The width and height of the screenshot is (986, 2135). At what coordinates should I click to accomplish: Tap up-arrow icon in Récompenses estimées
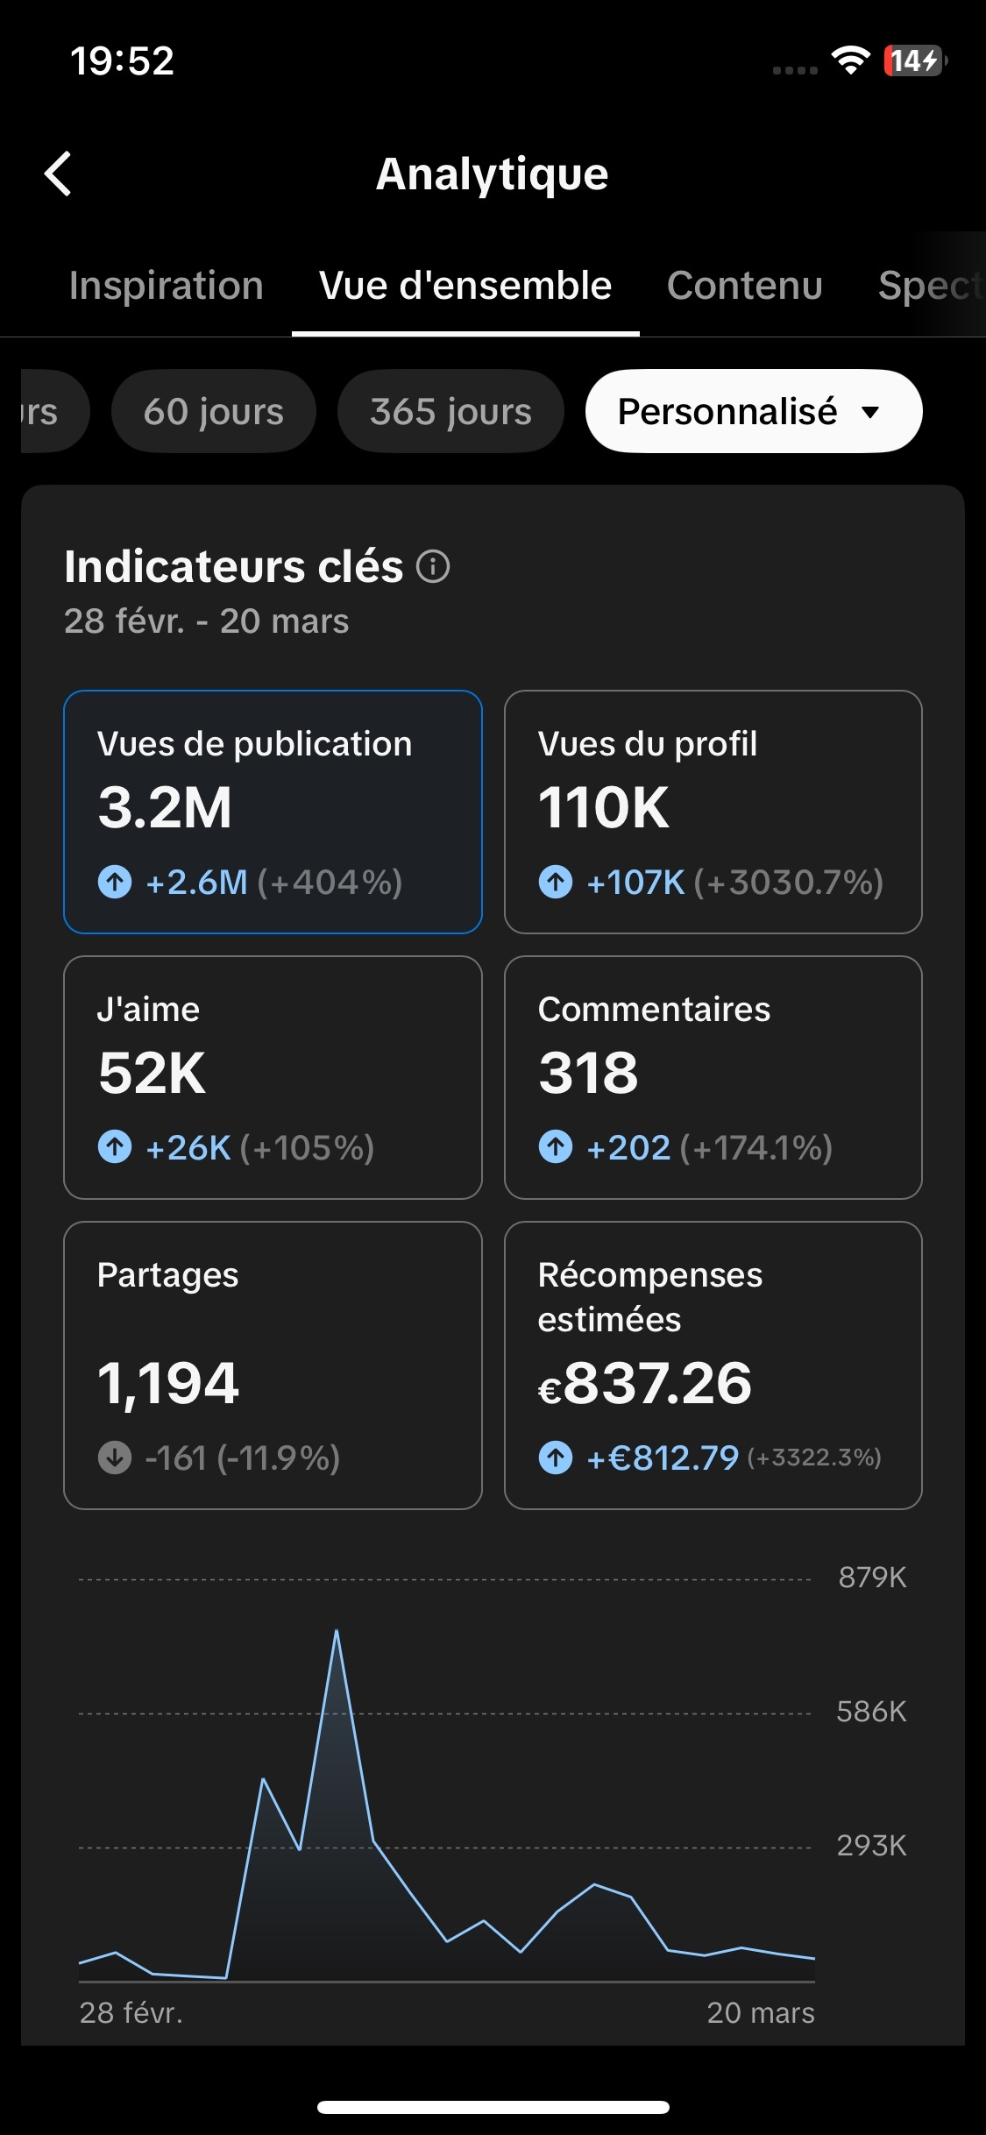[556, 1458]
